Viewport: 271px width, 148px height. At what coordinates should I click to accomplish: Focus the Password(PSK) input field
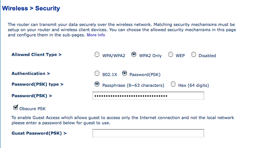pyautogui.click(x=148, y=96)
